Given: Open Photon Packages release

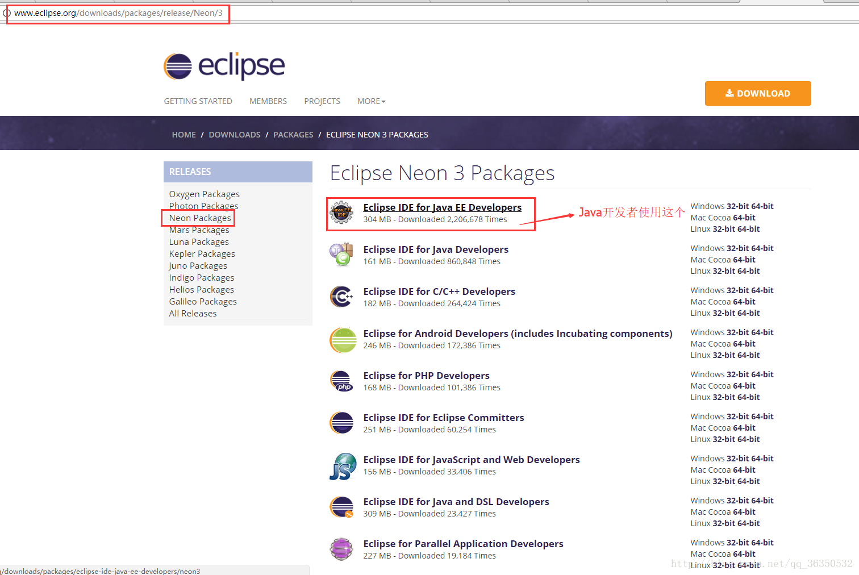Looking at the screenshot, I should click(x=203, y=206).
